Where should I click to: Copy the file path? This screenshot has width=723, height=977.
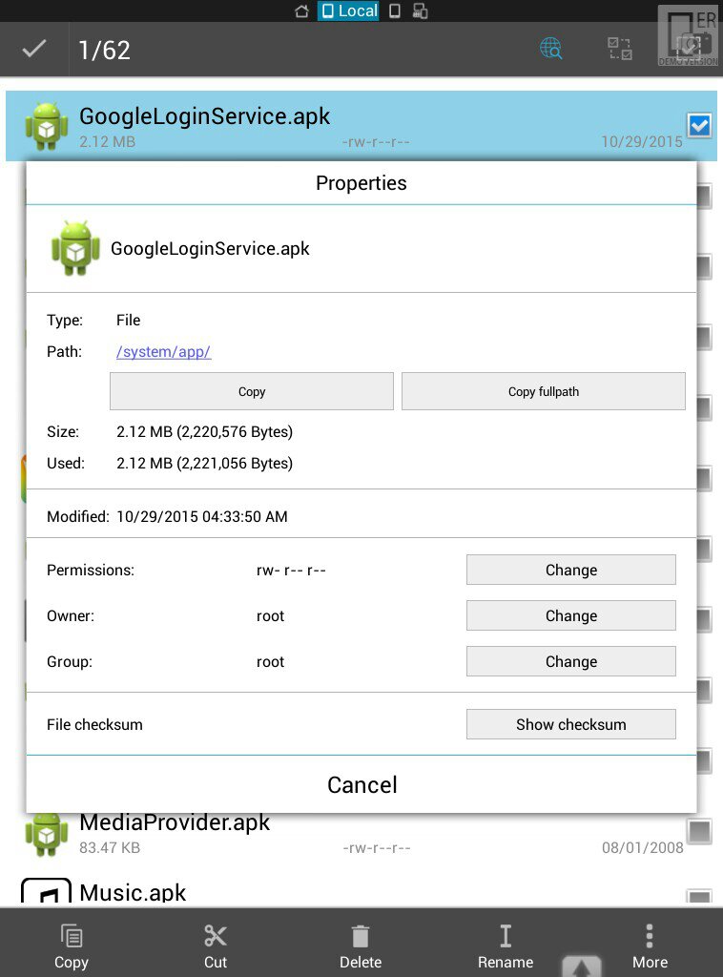click(x=252, y=391)
